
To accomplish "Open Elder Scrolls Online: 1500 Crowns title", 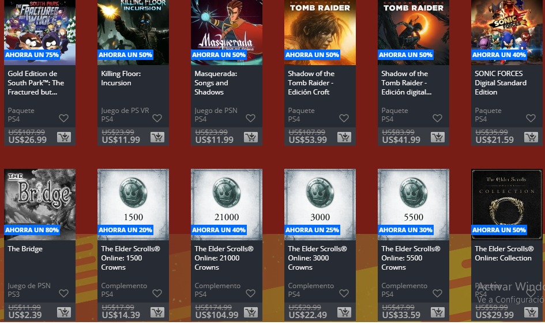I will tap(131, 258).
